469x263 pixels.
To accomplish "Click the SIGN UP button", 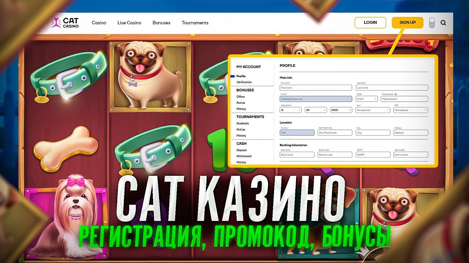I will [407, 23].
